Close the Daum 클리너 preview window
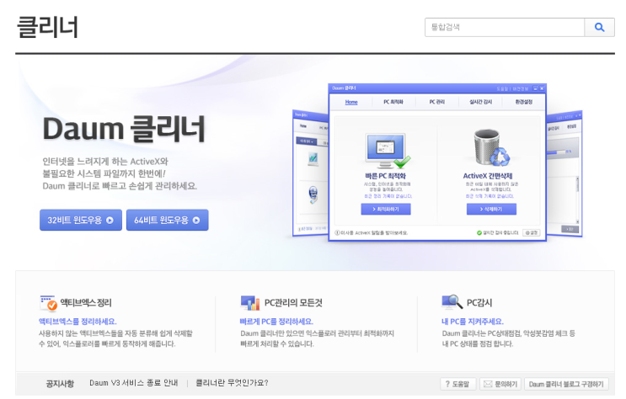This screenshot has width=626, height=399. coord(542,88)
